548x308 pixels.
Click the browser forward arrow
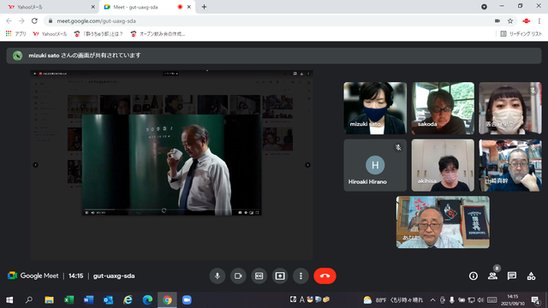(x=21, y=21)
